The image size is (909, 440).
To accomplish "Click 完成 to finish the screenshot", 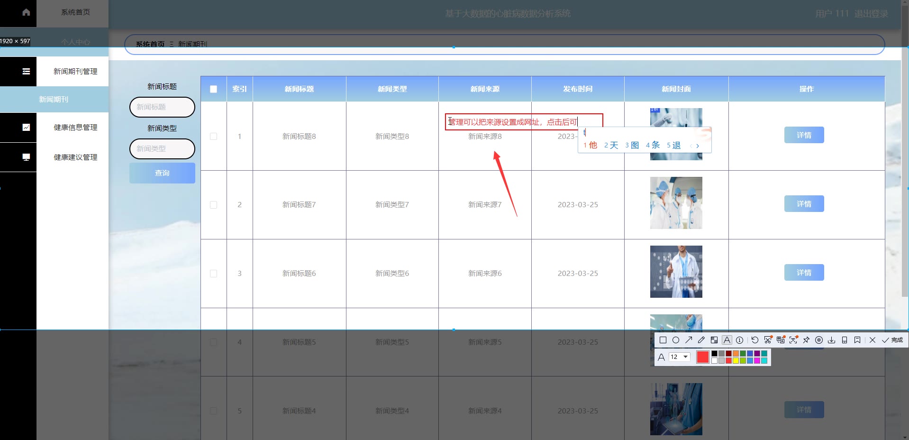I will 892,340.
